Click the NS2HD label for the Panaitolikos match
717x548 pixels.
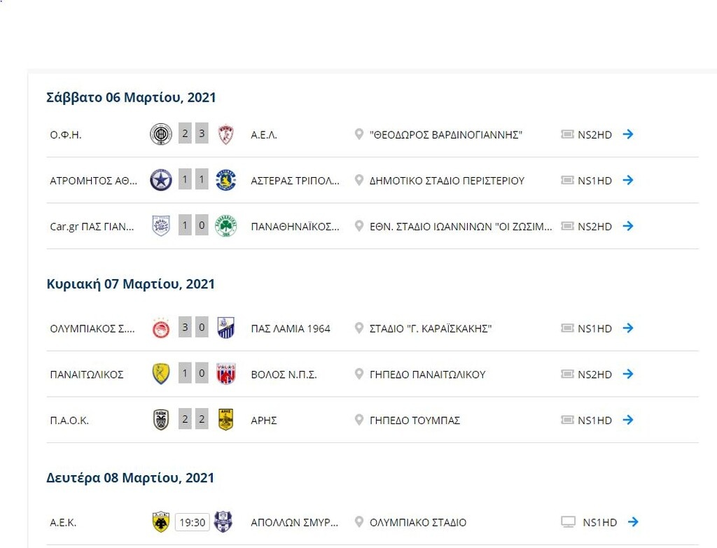[x=595, y=374]
